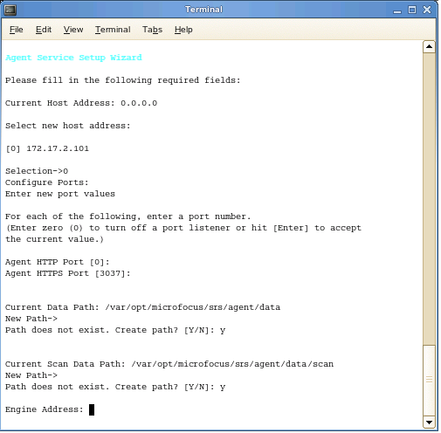Click the terminal window icon in title bar
The image size is (441, 433).
tap(10, 10)
